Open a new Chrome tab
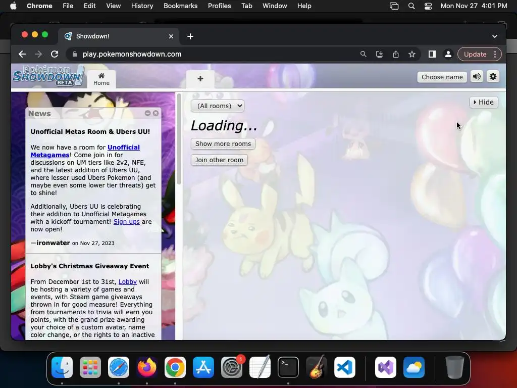517x388 pixels. click(x=190, y=36)
